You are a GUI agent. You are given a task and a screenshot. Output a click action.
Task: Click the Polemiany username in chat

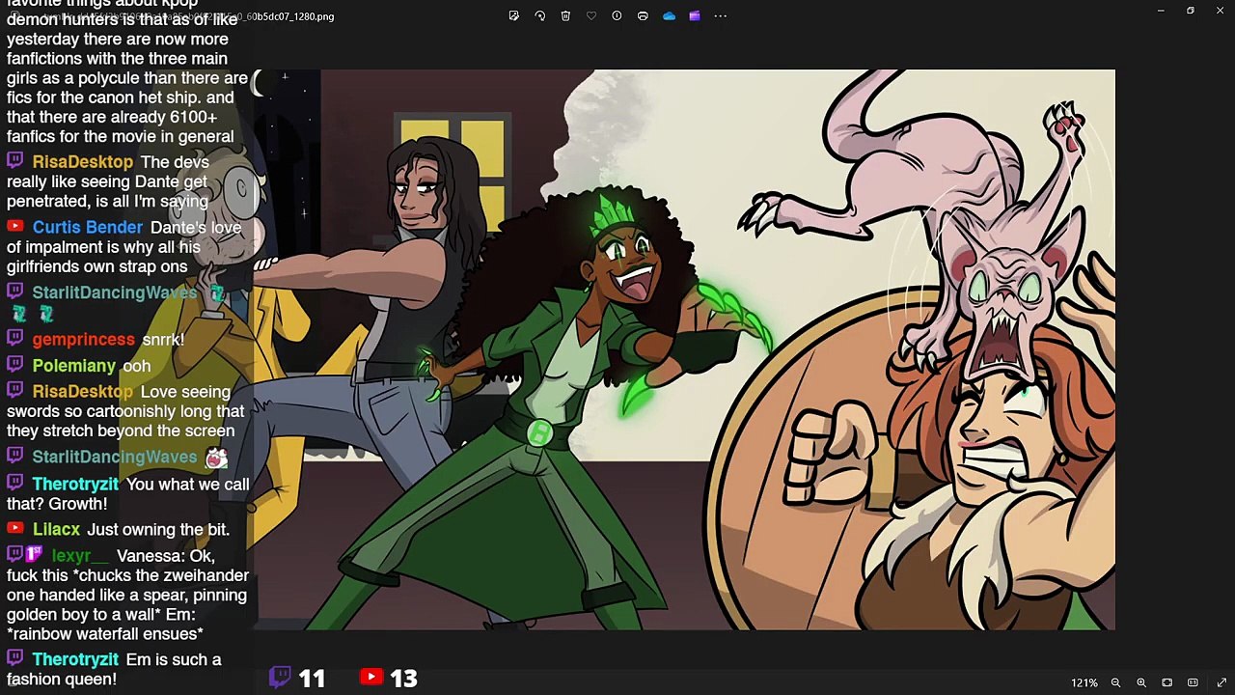point(73,365)
